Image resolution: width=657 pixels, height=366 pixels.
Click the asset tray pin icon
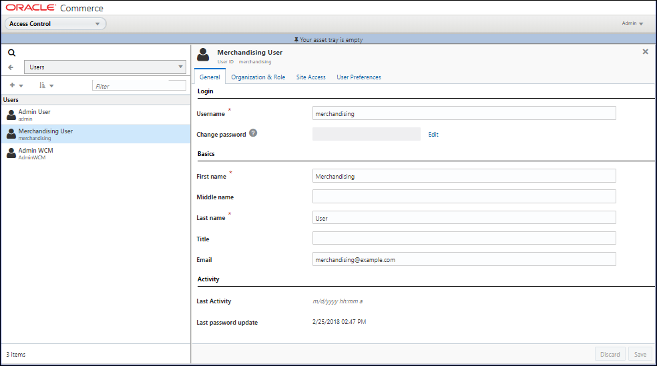[296, 40]
